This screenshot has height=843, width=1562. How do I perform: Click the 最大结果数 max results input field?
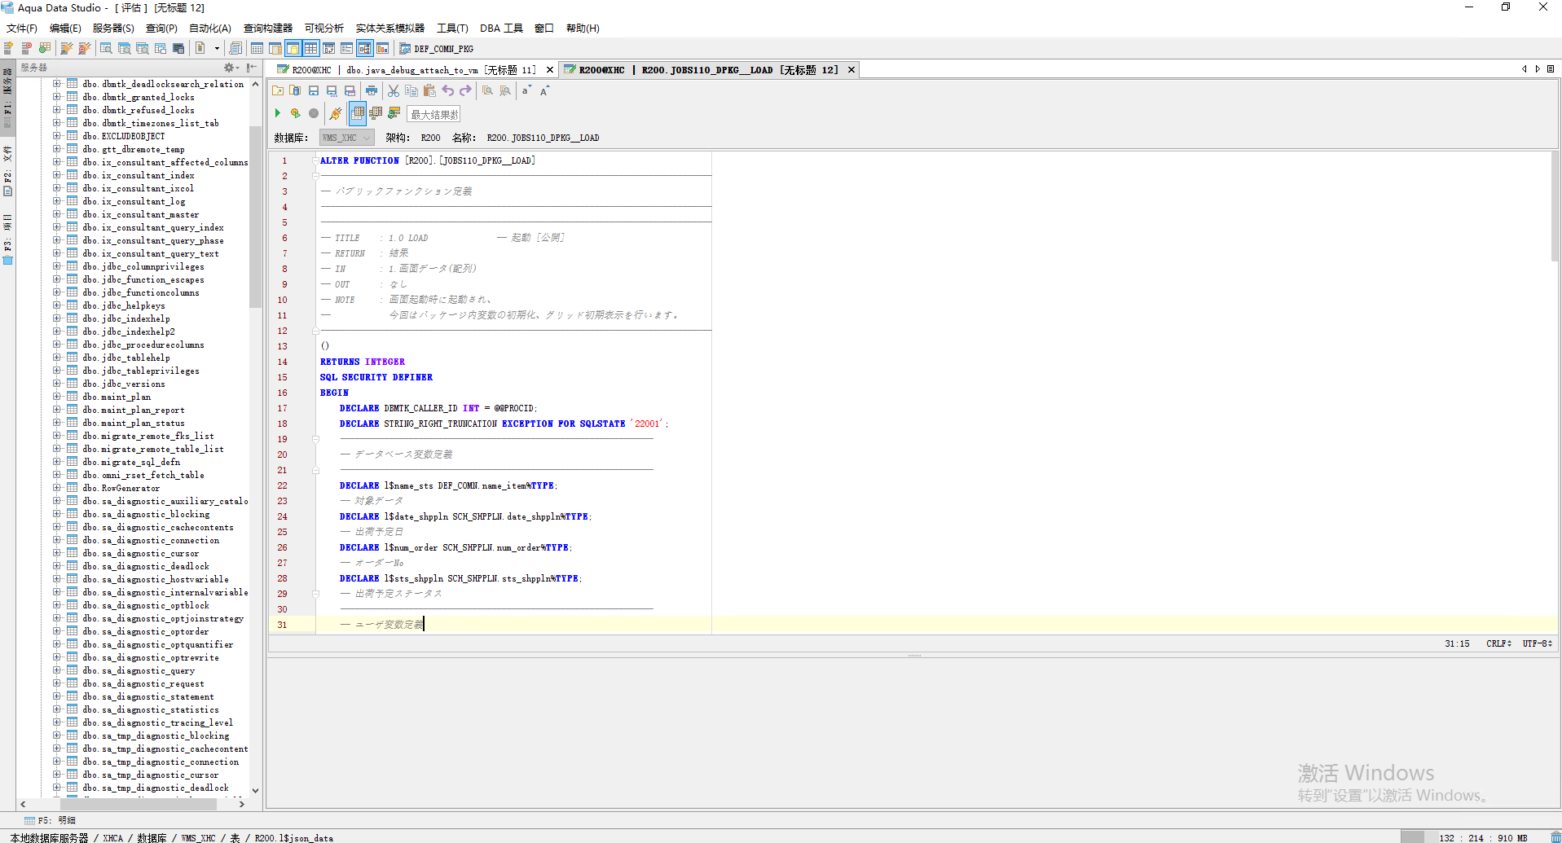point(434,115)
